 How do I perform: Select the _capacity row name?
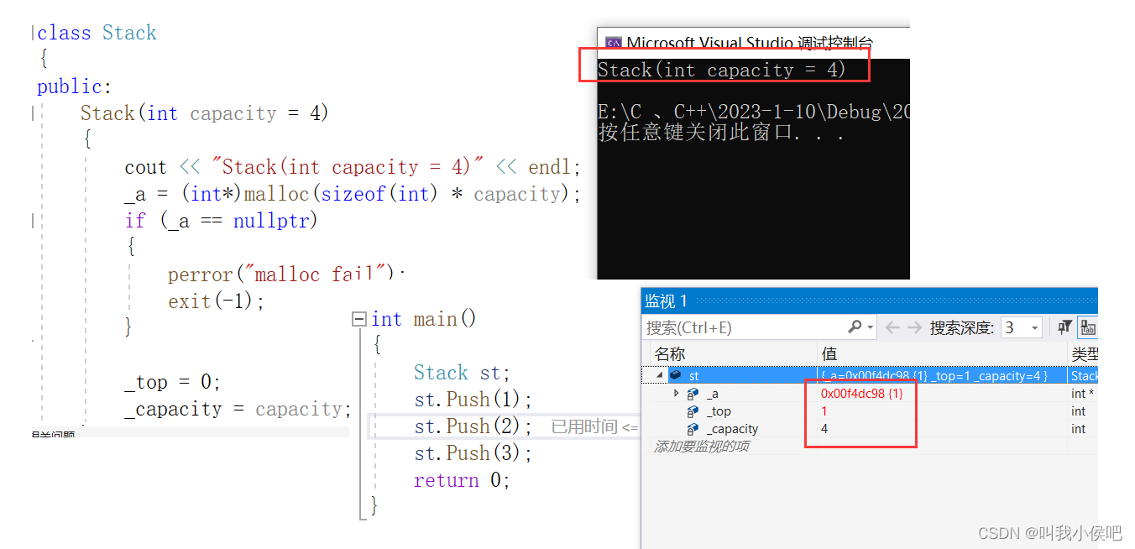click(x=732, y=429)
